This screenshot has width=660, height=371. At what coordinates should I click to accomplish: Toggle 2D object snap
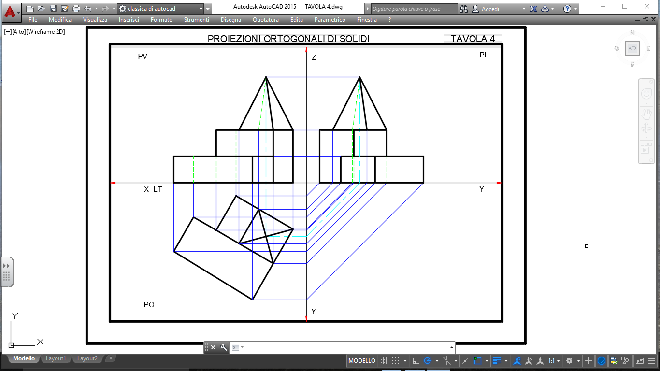coord(478,360)
